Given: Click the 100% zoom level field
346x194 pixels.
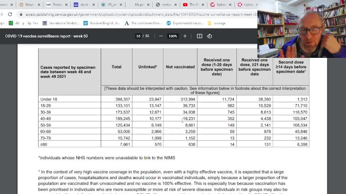Looking at the screenshot, I should 173,36.
